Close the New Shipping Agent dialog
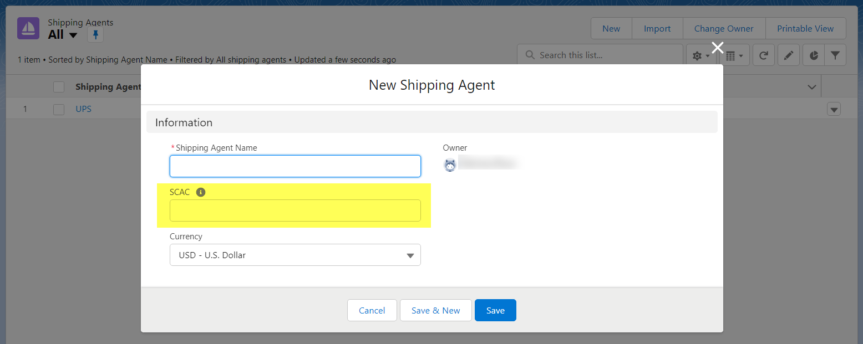Viewport: 863px width, 344px height. (x=718, y=47)
